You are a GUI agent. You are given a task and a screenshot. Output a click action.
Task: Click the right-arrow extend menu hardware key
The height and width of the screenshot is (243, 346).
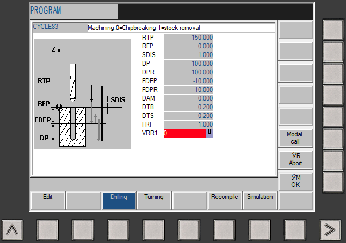[x=330, y=230]
